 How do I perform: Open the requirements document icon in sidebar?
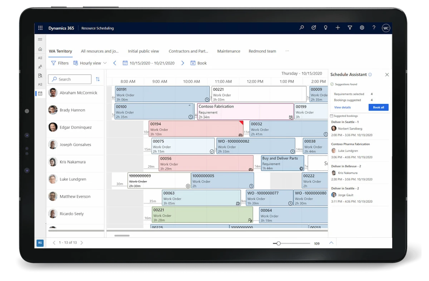(x=40, y=76)
